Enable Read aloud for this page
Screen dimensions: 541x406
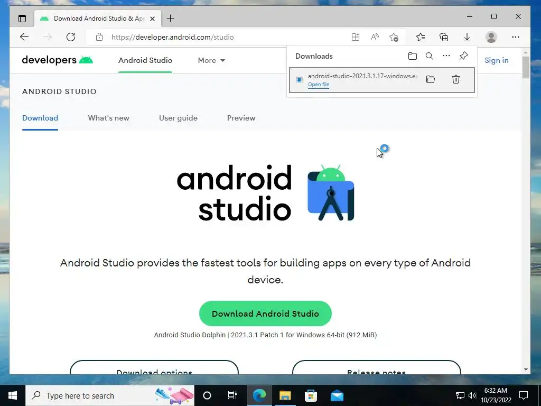click(375, 37)
